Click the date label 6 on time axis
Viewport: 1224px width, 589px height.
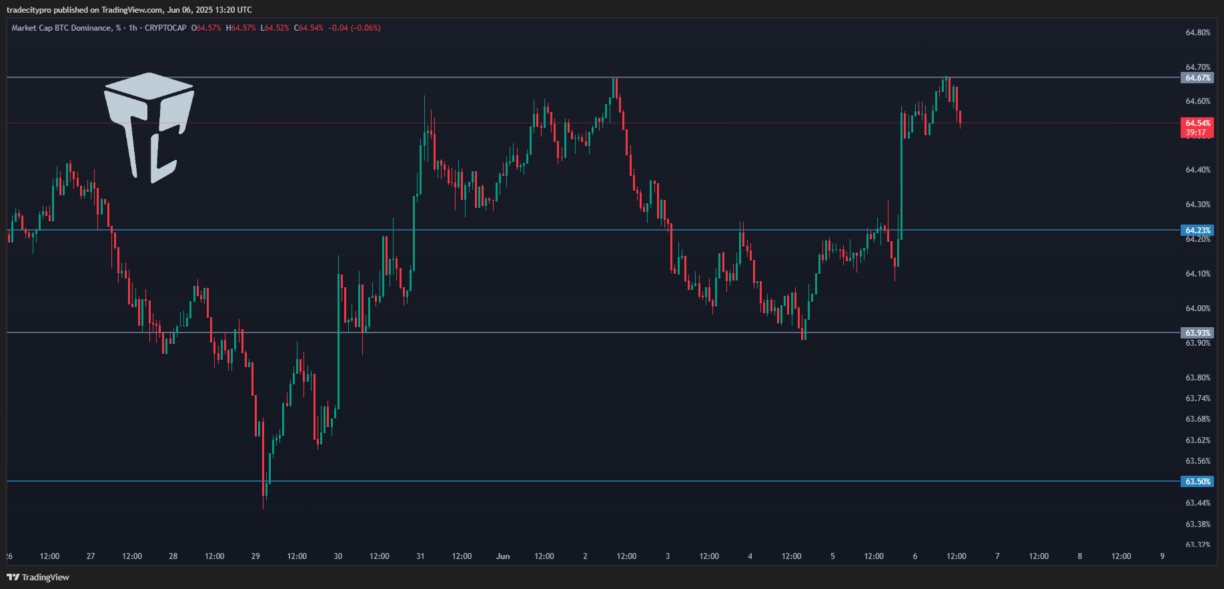915,556
